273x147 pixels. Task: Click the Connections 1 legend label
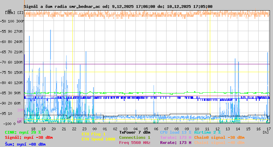(134, 137)
